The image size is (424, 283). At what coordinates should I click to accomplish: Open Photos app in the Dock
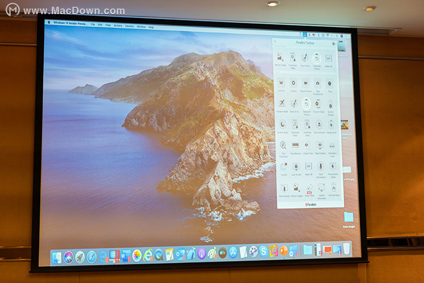point(137,256)
